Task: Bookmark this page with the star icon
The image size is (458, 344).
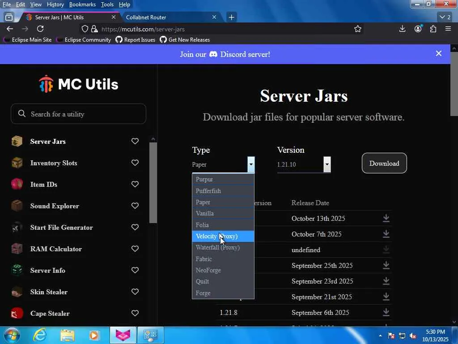Action: pos(357,29)
